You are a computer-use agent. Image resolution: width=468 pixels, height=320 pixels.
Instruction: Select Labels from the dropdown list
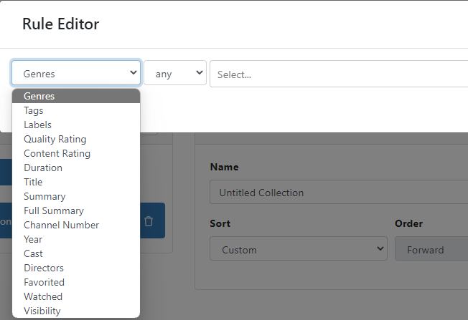coord(37,125)
